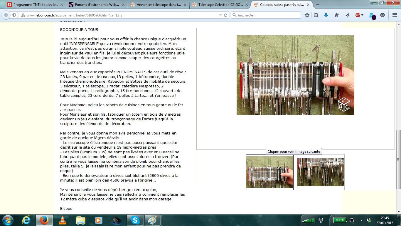
Task: Switch to 'Telescope Celestron C6 GO...' tab
Action: tap(220, 5)
